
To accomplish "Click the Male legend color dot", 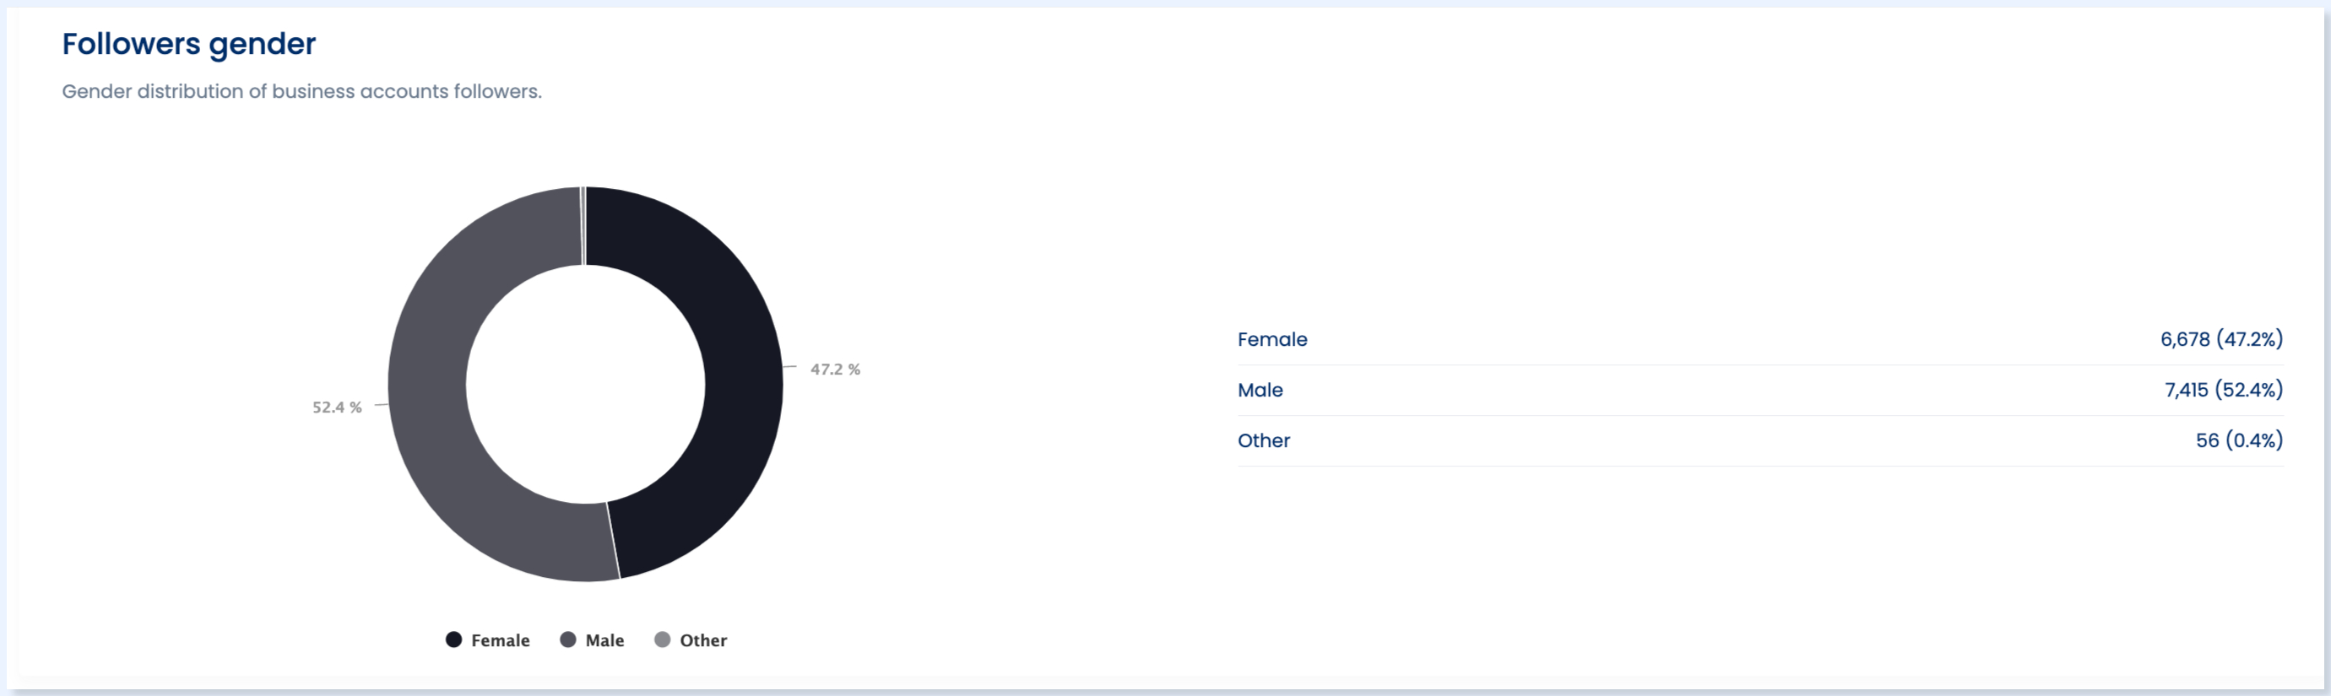I will click(568, 640).
